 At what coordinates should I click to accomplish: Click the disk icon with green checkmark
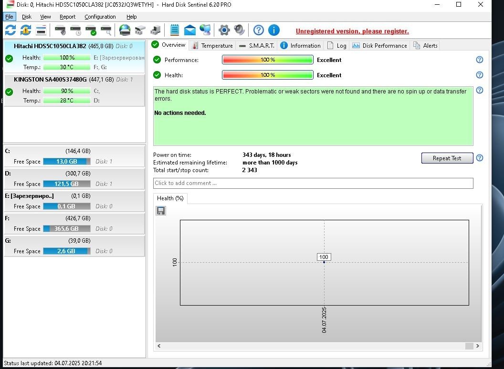[91, 31]
